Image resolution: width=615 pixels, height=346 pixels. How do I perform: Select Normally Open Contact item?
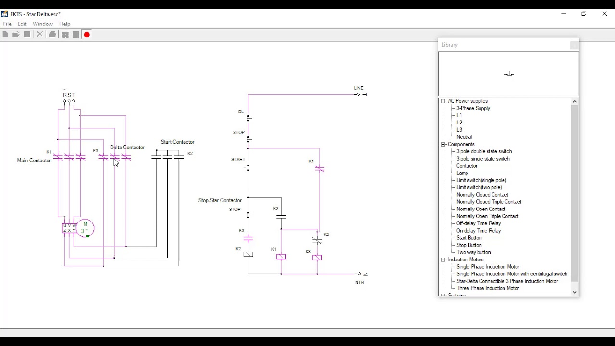[x=481, y=210]
